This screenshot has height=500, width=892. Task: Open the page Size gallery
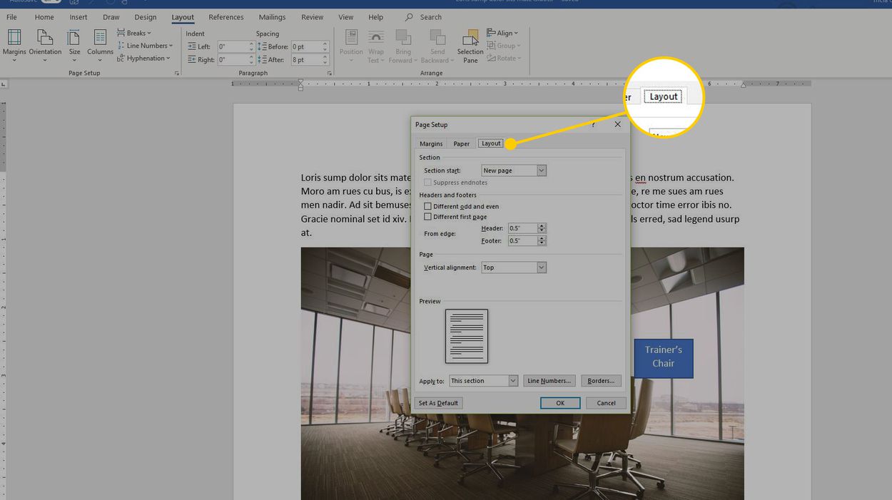point(74,46)
